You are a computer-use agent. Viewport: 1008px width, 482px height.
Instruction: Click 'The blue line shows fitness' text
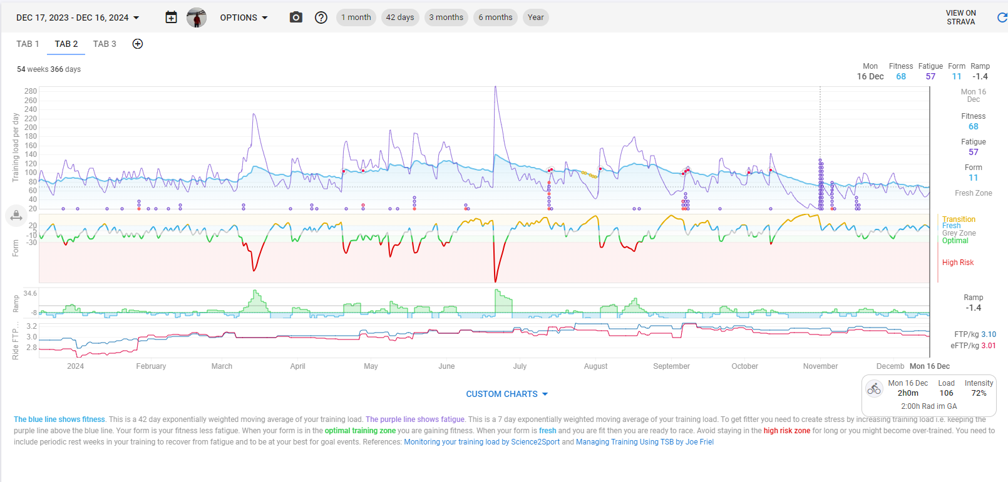pyautogui.click(x=59, y=419)
